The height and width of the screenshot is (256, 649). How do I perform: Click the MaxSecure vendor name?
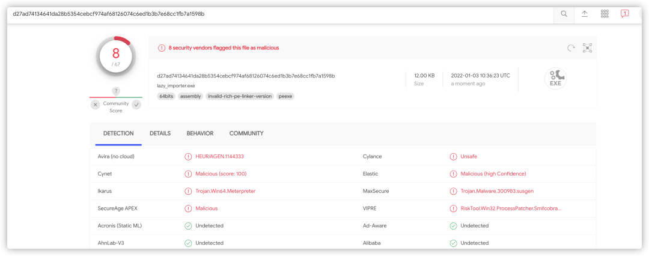376,191
